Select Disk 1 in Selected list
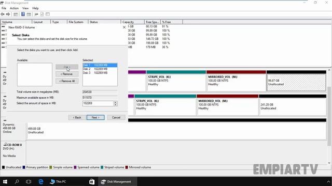This screenshot has width=332, height=186. 100,65
